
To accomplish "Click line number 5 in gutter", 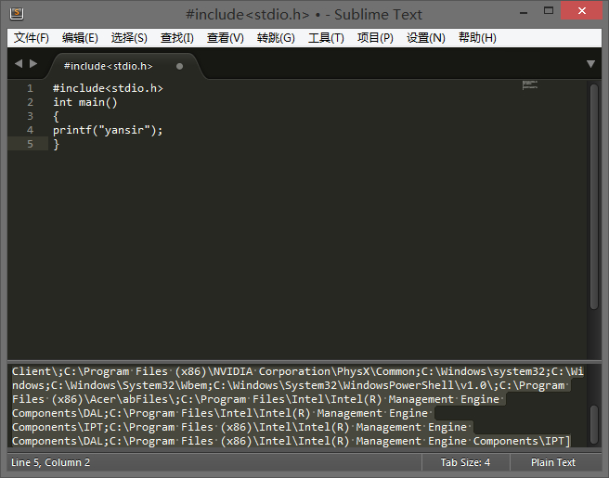I will pyautogui.click(x=30, y=145).
